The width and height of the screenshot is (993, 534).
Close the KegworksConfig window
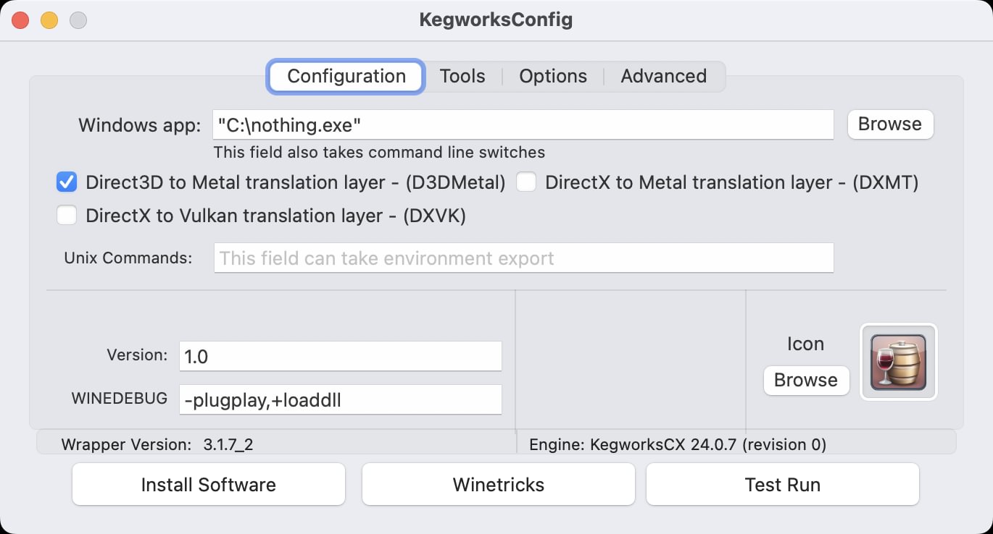(x=20, y=20)
